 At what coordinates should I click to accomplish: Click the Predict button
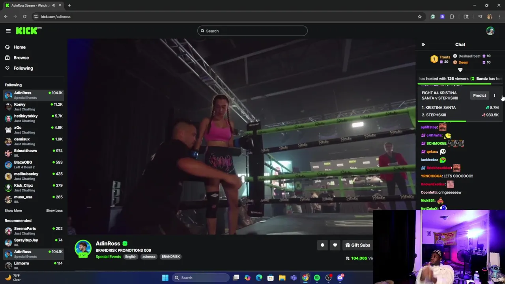pos(479,95)
